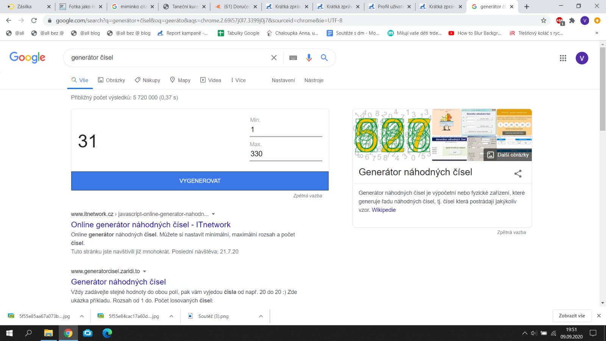The width and height of the screenshot is (606, 341).
Task: Open the on-screen keyboard input tool
Action: point(293,58)
